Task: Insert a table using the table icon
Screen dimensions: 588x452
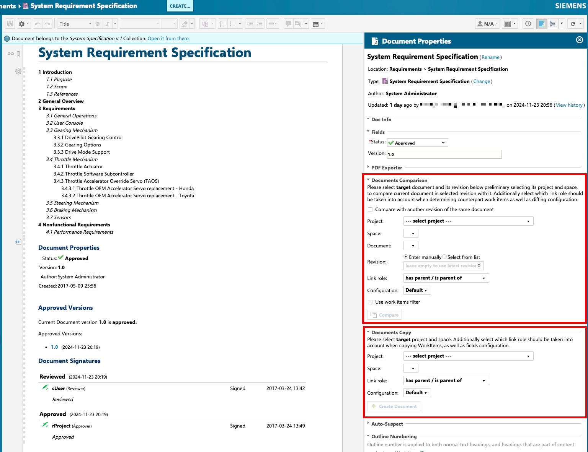Action: coord(316,23)
